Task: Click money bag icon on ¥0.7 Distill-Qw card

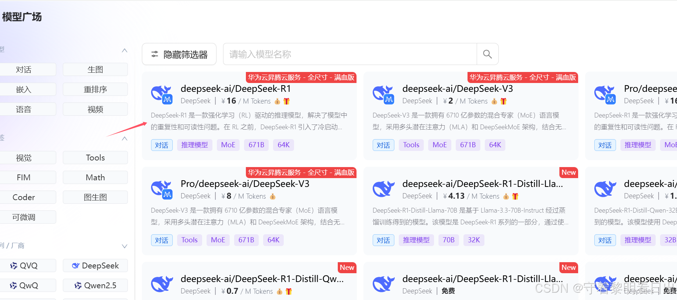Action: coord(280,292)
